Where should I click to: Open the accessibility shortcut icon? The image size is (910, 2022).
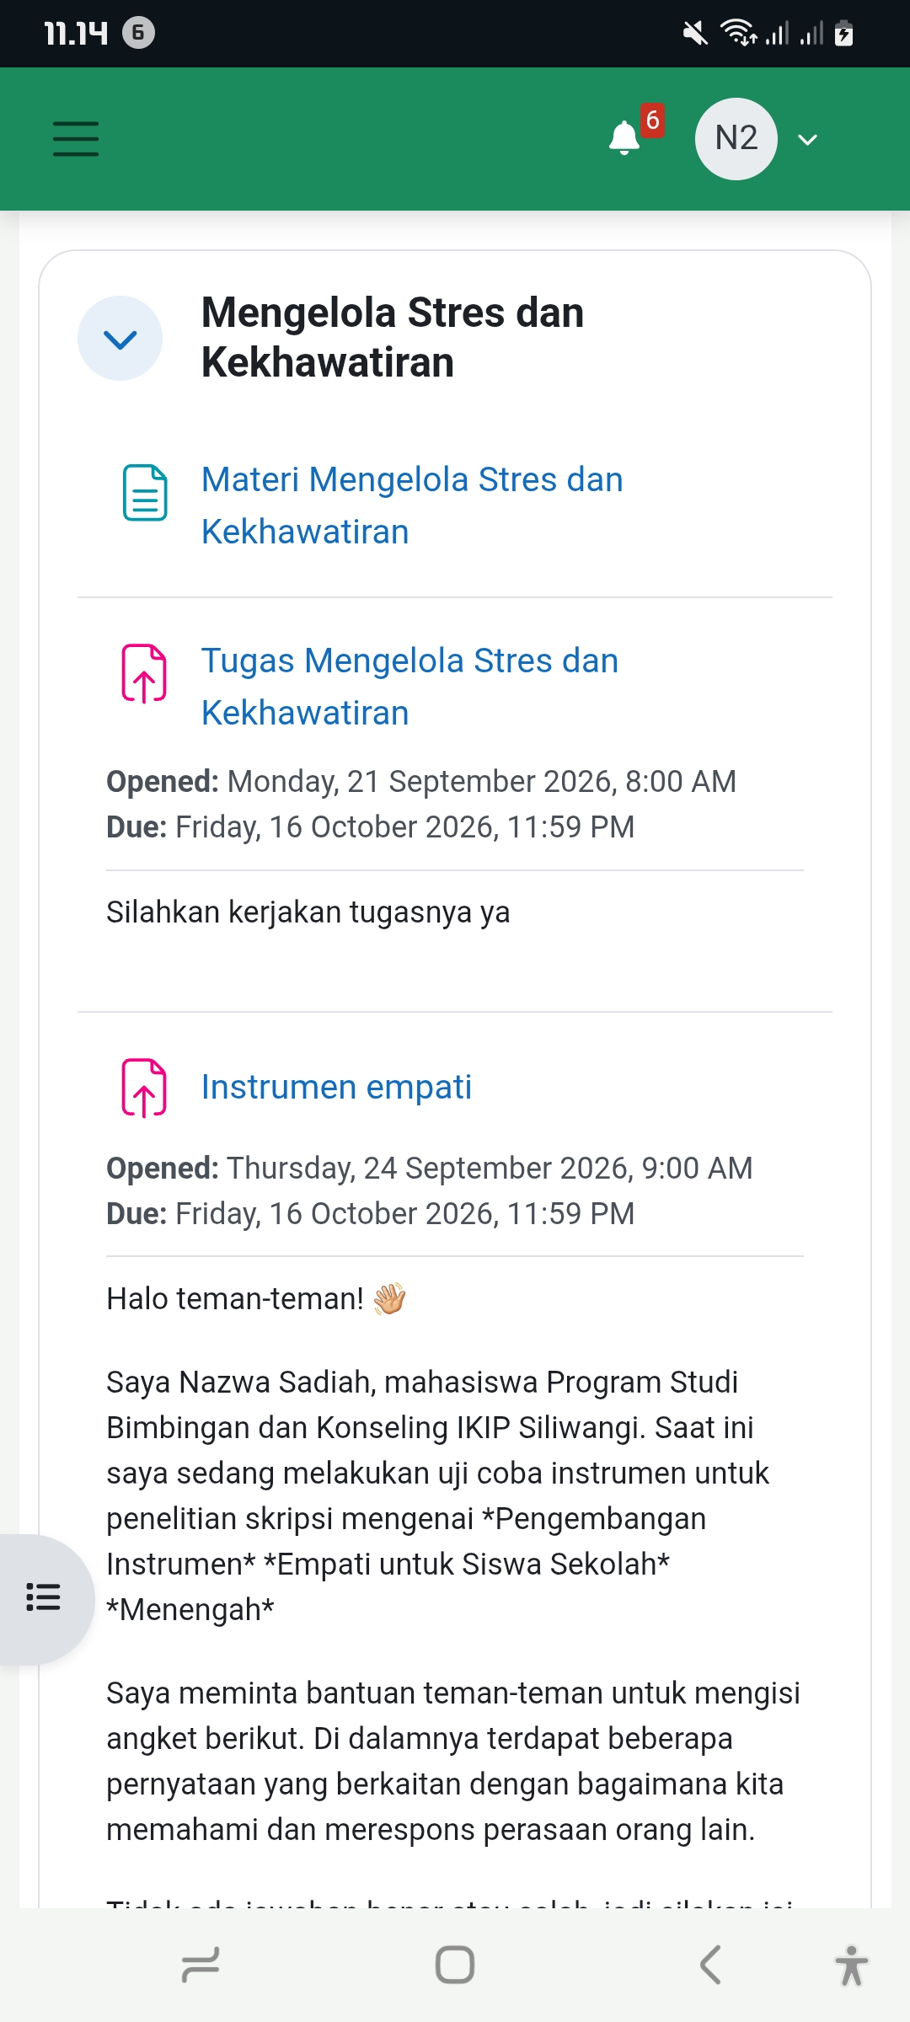point(852,1966)
